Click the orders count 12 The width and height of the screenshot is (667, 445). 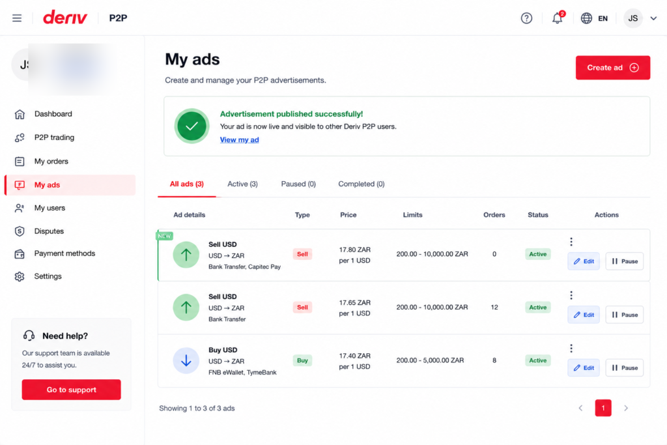(x=494, y=307)
